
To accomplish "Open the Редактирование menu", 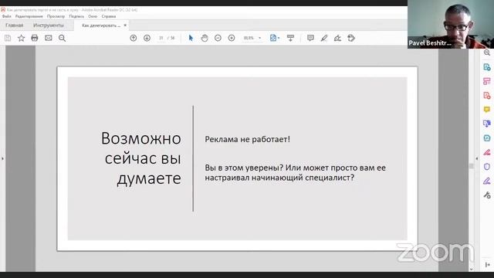I will click(29, 16).
